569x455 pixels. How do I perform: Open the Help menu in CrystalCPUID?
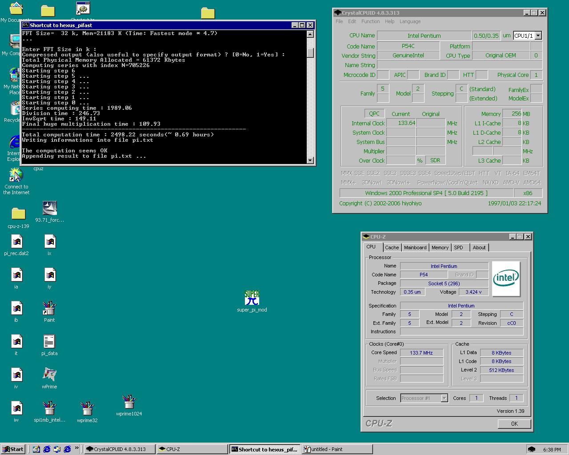pyautogui.click(x=389, y=21)
